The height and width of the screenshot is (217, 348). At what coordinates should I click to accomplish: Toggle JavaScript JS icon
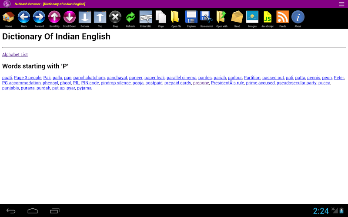(268, 17)
